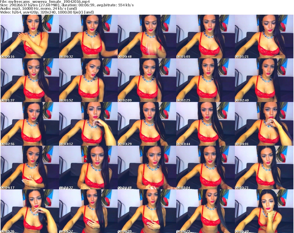Choose the frame stamped 00:04:32
This screenshot has height=233, width=294.
[88, 168]
